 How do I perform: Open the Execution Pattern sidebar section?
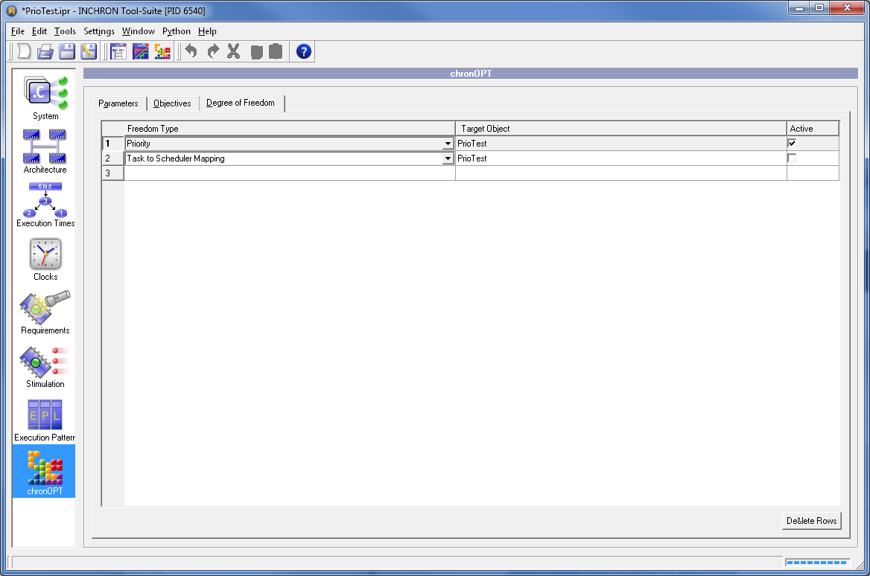(45, 420)
